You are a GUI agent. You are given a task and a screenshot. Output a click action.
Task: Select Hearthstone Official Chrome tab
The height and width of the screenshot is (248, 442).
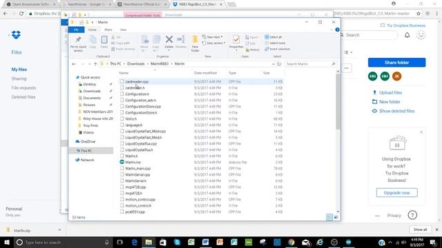(142, 4)
